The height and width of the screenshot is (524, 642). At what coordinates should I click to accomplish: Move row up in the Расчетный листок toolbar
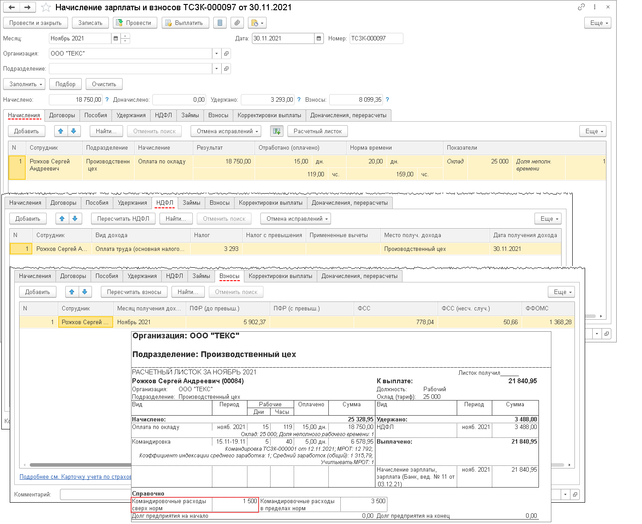pos(61,131)
